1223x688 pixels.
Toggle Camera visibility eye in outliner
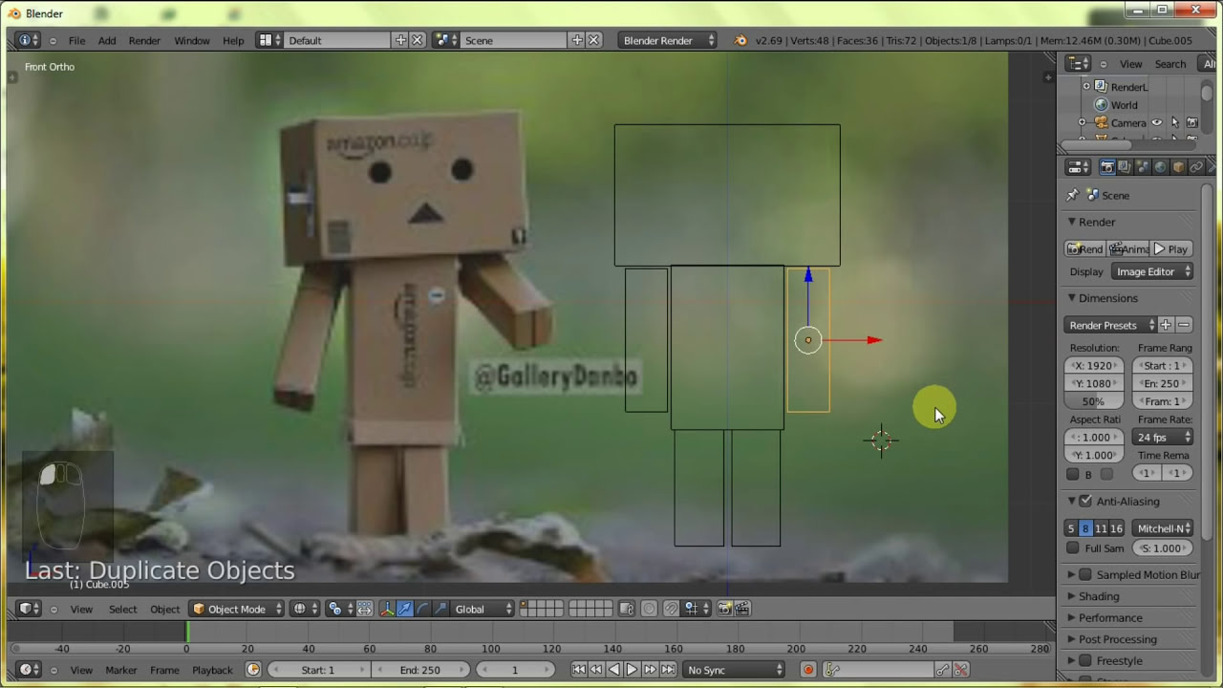pos(1157,123)
